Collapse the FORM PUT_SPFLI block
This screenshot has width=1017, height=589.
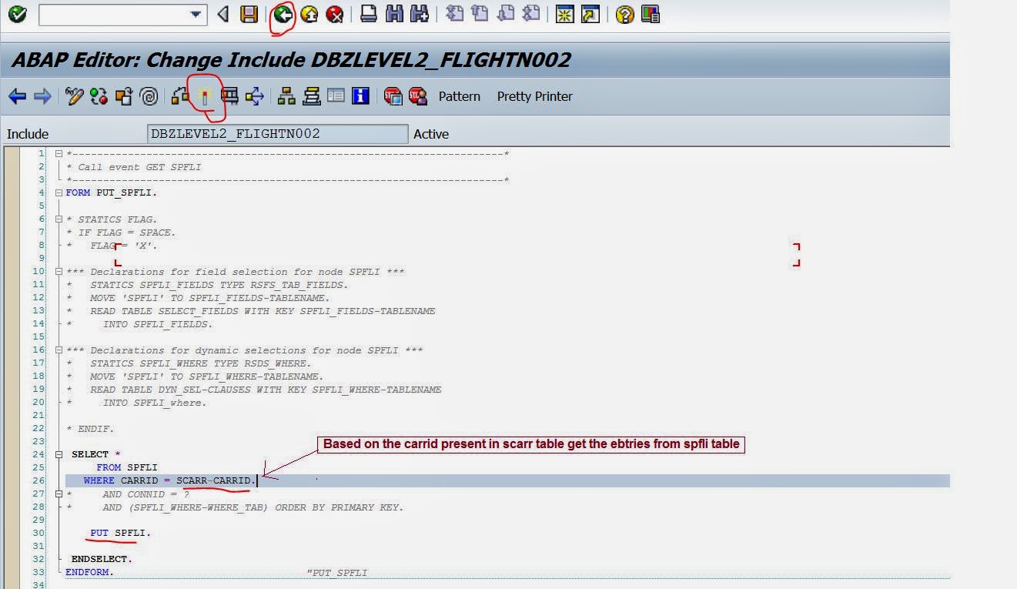click(59, 192)
